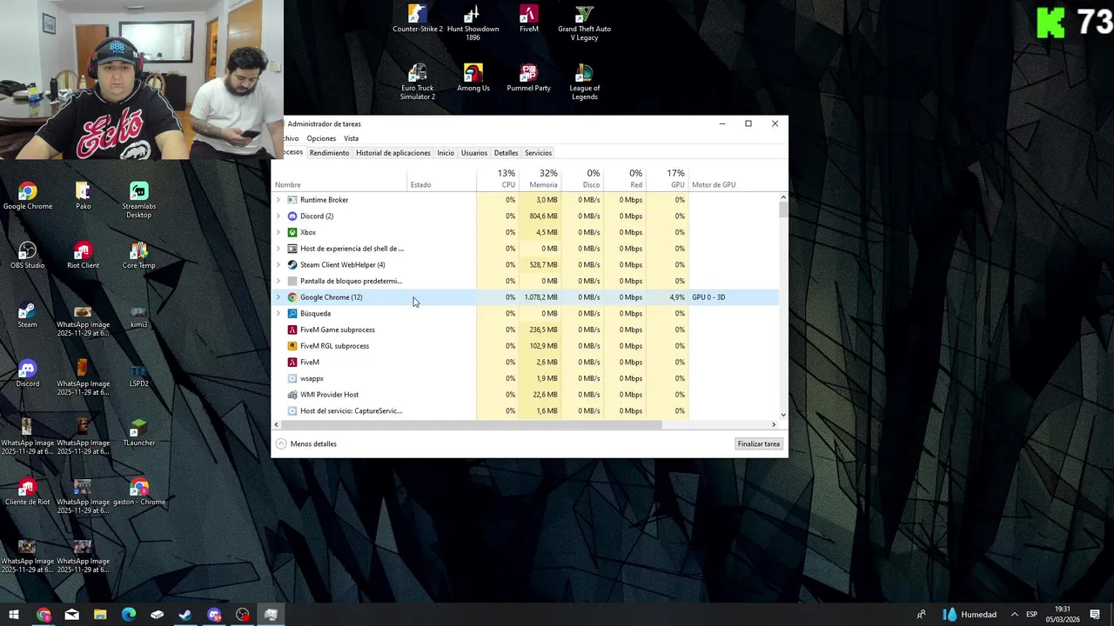Switch to the Usuarios tab

click(474, 153)
